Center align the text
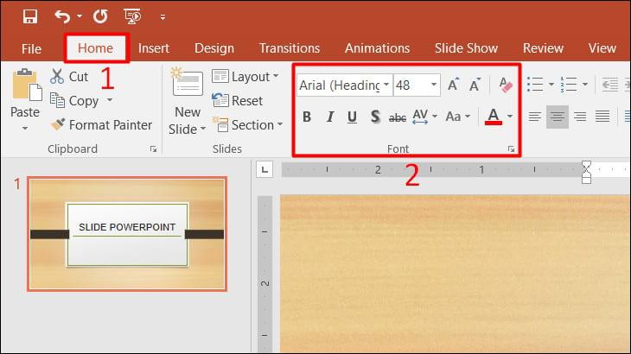 point(558,117)
